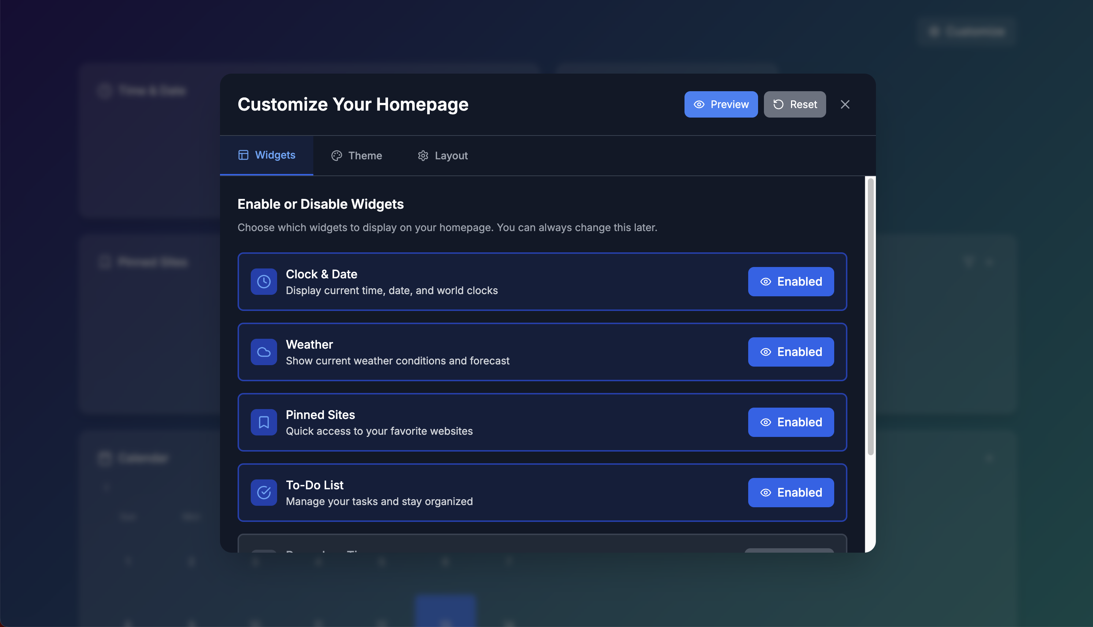Screen dimensions: 1093x627
Task: Click the gear icon on the Layout tab
Action: tap(423, 155)
